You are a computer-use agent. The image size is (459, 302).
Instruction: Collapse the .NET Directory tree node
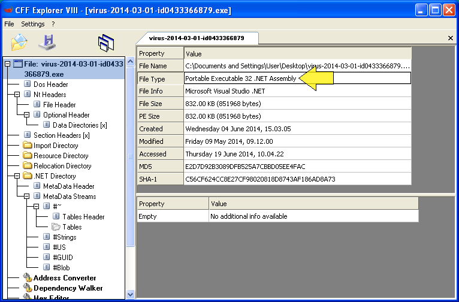[x=17, y=176]
